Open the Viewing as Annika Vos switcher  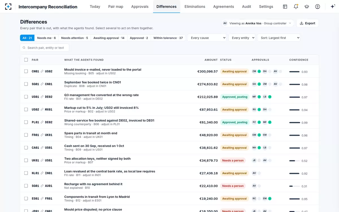257,23
